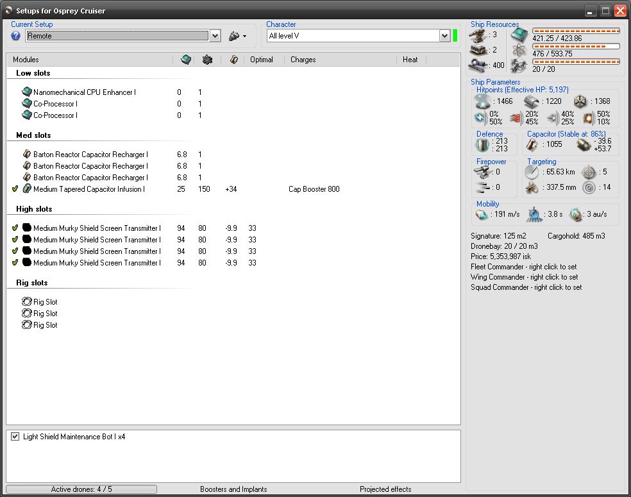Click the structure hitpoints icon
Viewport: 631px width, 497px height.
click(580, 101)
